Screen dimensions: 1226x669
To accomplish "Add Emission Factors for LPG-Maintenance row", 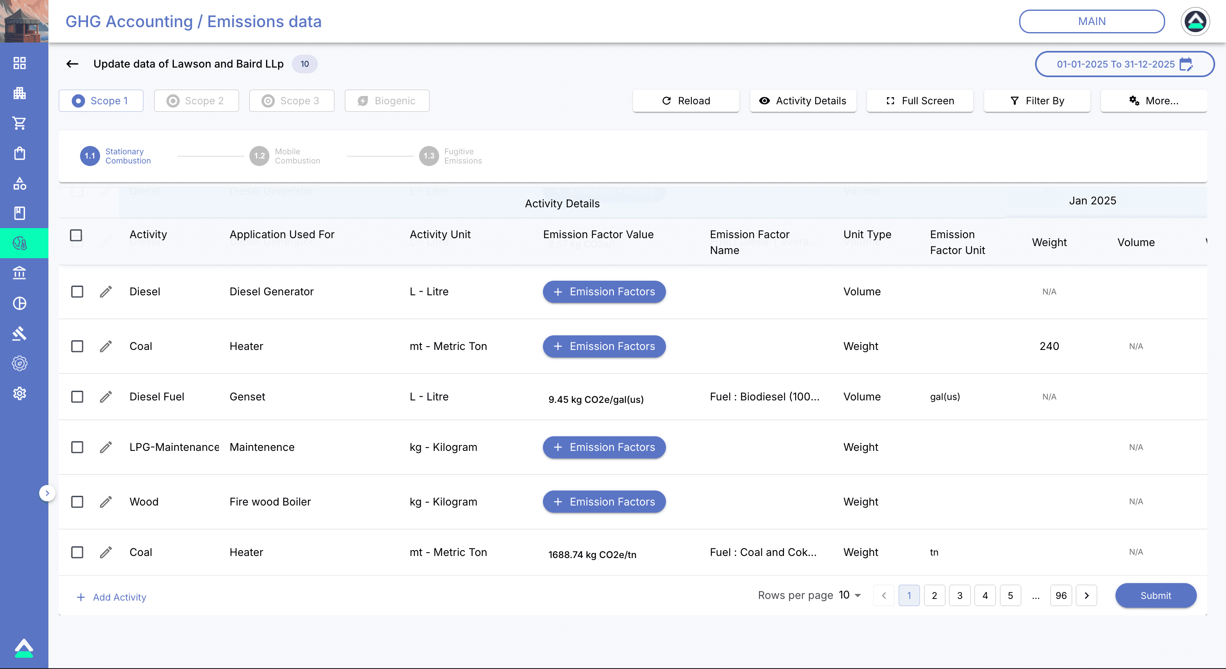I will (x=604, y=447).
